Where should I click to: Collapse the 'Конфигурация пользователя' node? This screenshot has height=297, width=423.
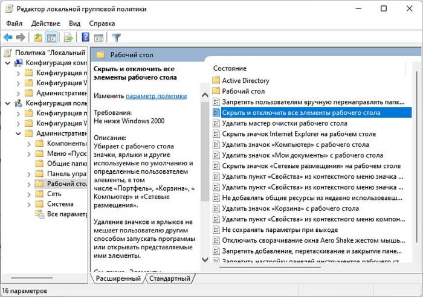tap(8, 103)
